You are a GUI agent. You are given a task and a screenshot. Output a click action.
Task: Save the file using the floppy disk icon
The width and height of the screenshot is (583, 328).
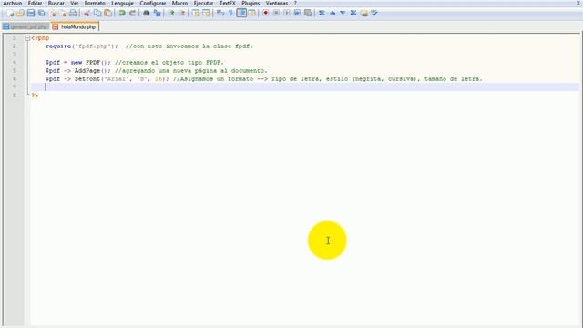coord(31,14)
